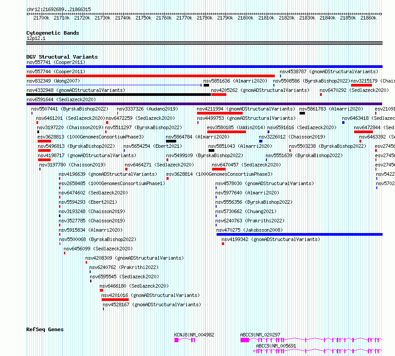The width and height of the screenshot is (395, 356).
Task: Open nsv4332948 gnomAD variant label
Action: (76, 90)
